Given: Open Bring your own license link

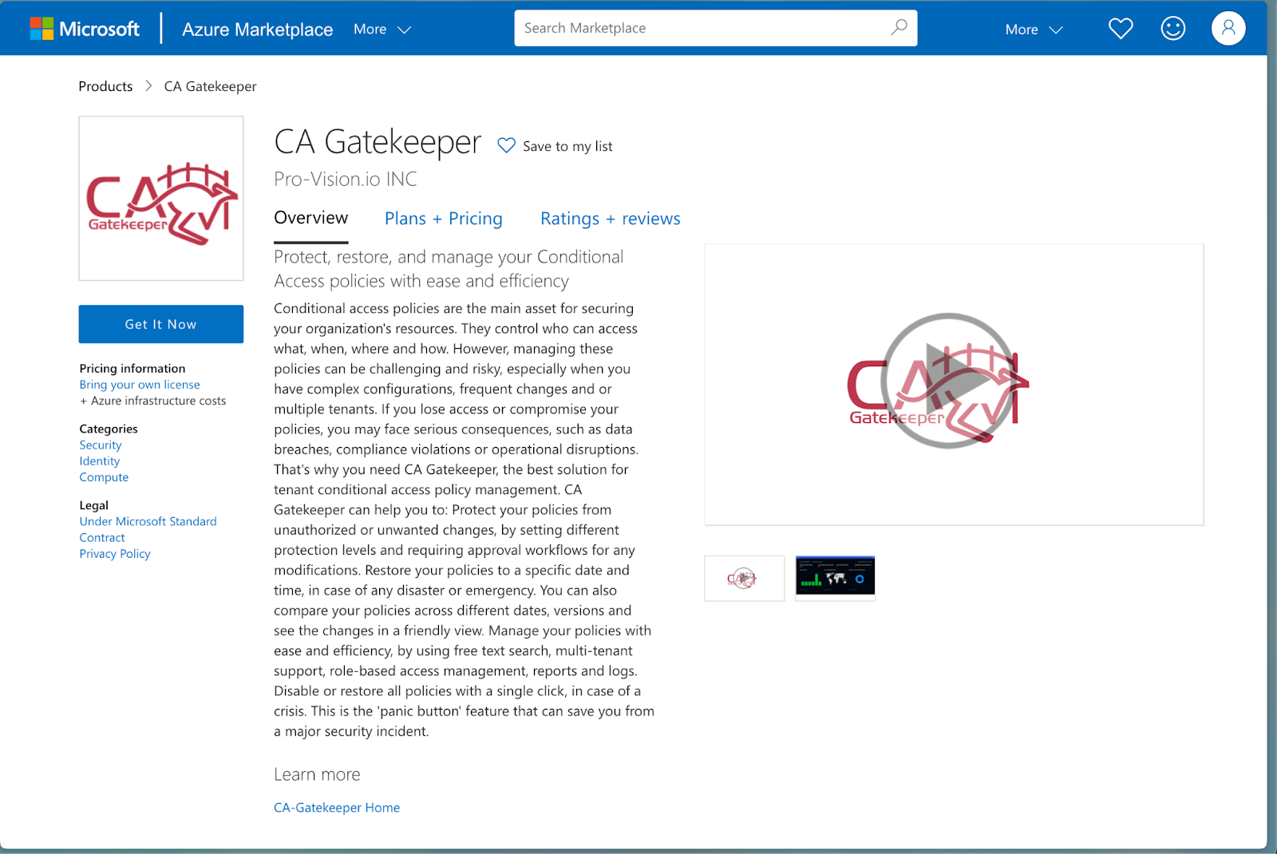Looking at the screenshot, I should click(x=140, y=385).
